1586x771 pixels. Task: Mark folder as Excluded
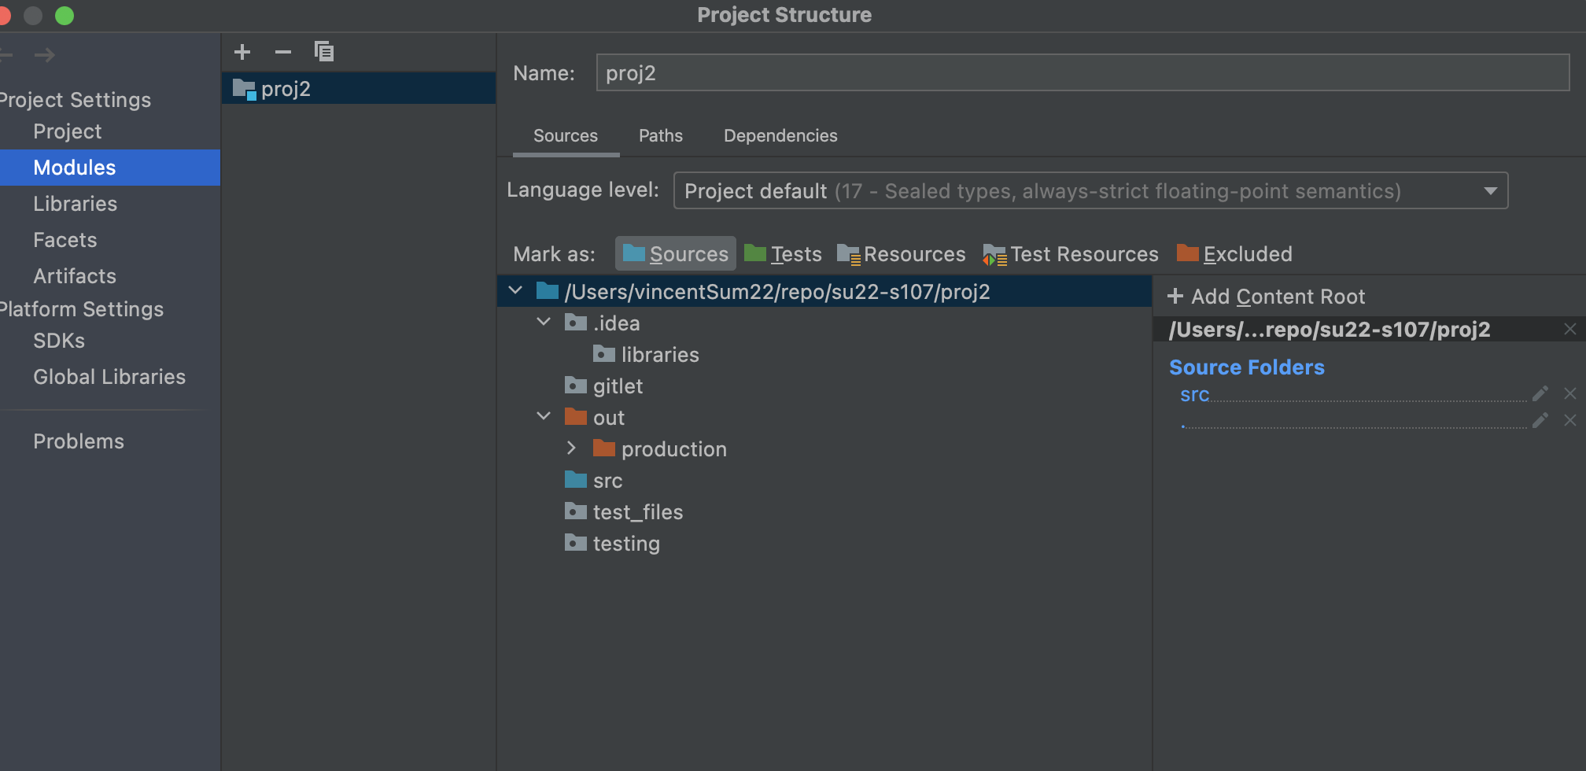point(1234,254)
